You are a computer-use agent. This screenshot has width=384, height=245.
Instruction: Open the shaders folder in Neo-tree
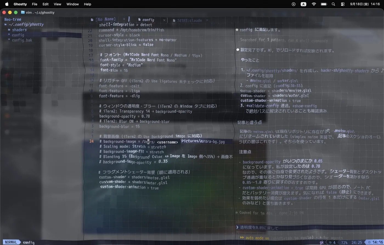19,30
